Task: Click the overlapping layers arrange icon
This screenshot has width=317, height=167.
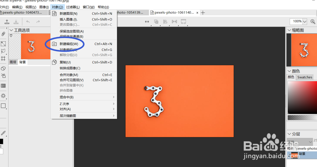Action: click(156, 22)
